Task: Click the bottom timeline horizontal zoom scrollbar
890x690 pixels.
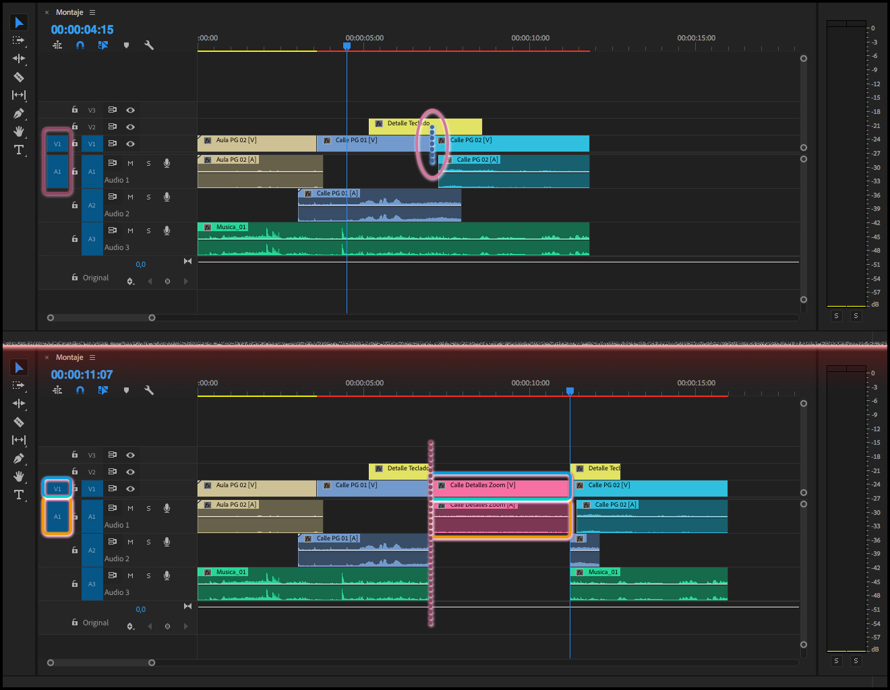Action: pos(101,662)
